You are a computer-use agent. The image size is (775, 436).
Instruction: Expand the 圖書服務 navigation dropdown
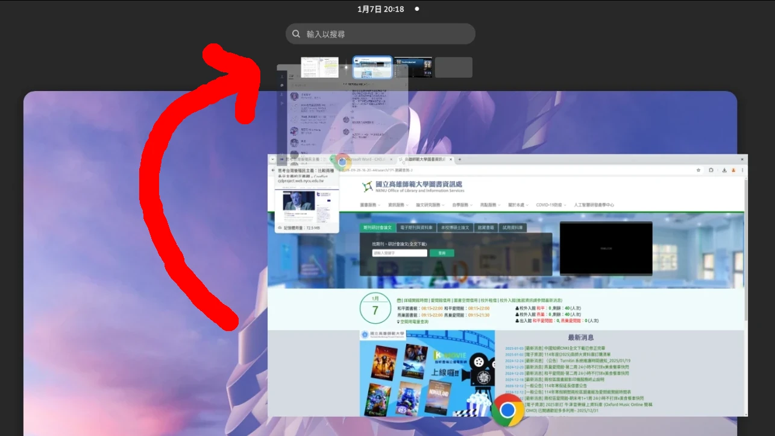click(x=371, y=205)
